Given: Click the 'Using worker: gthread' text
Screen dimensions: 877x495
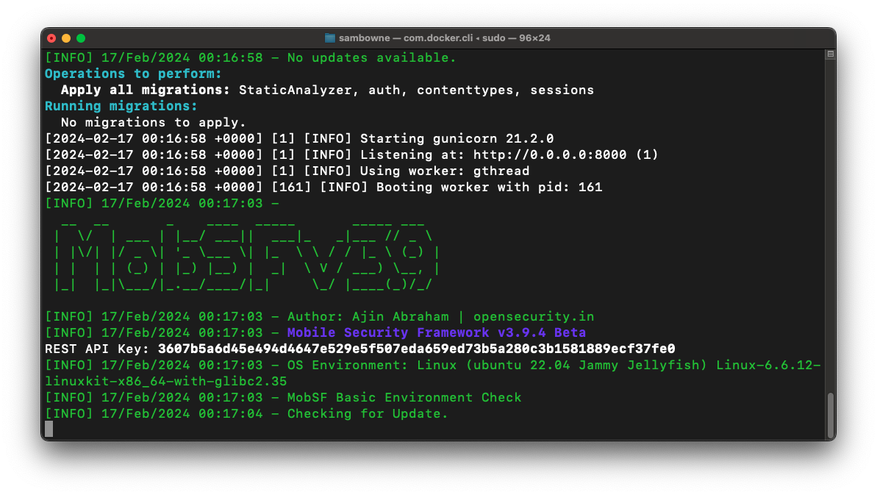Looking at the screenshot, I should pyautogui.click(x=445, y=171).
